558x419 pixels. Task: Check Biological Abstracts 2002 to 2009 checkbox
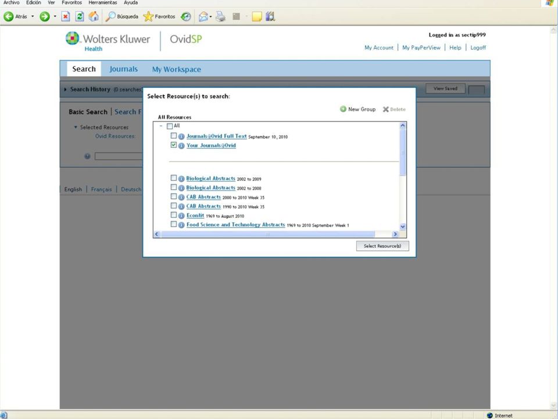[174, 178]
